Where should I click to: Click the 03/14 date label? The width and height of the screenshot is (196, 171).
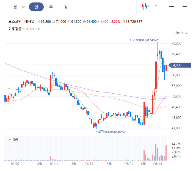54,164
